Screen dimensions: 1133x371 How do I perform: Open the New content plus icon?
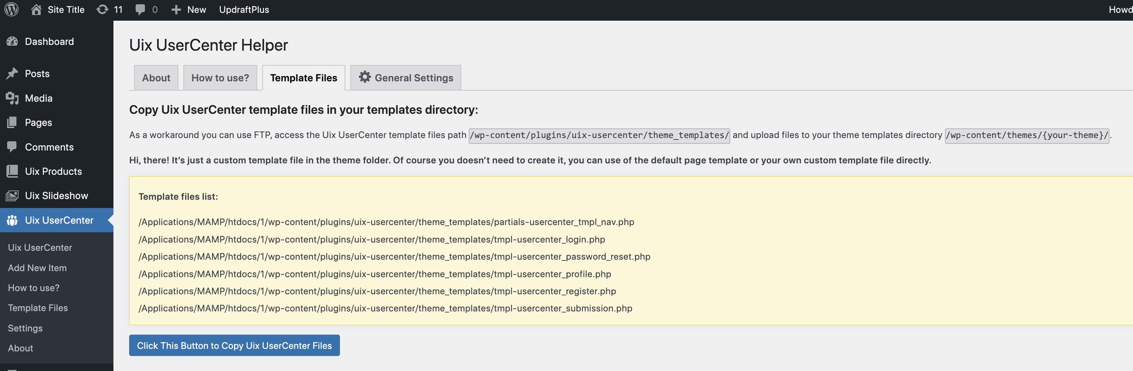pyautogui.click(x=176, y=9)
